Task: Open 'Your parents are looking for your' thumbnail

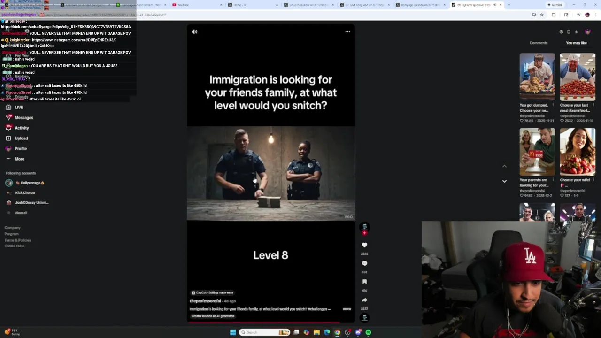Action: [537, 152]
